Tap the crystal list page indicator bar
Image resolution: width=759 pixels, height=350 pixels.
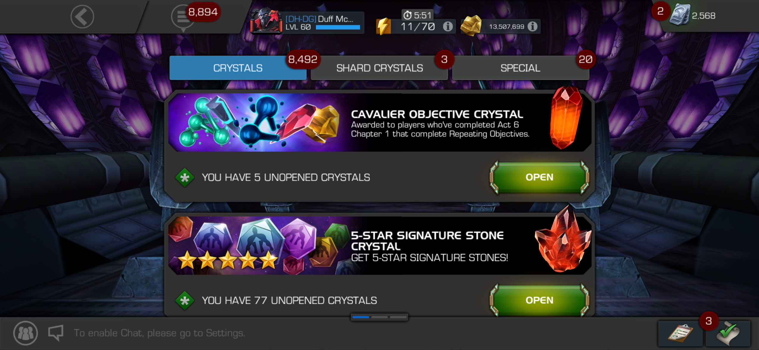click(x=379, y=317)
